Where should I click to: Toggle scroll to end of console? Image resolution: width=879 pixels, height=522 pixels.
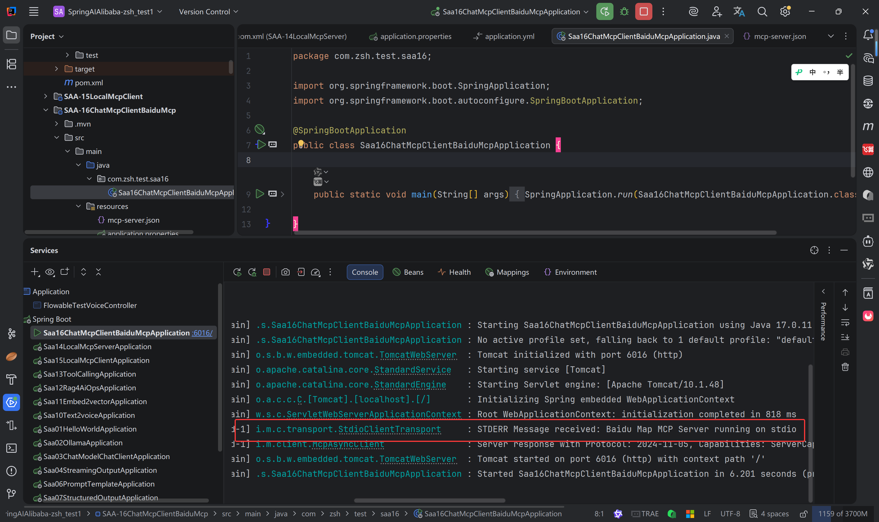tap(845, 337)
